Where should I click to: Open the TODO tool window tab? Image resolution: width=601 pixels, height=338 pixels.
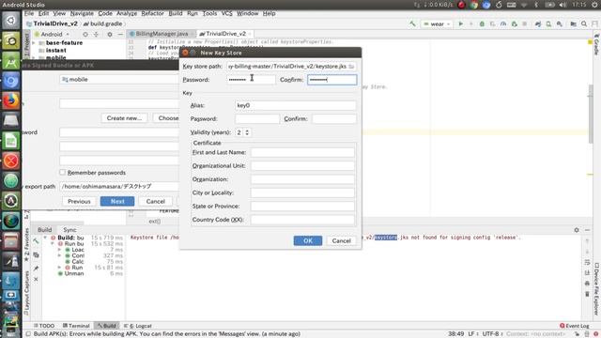point(44,326)
